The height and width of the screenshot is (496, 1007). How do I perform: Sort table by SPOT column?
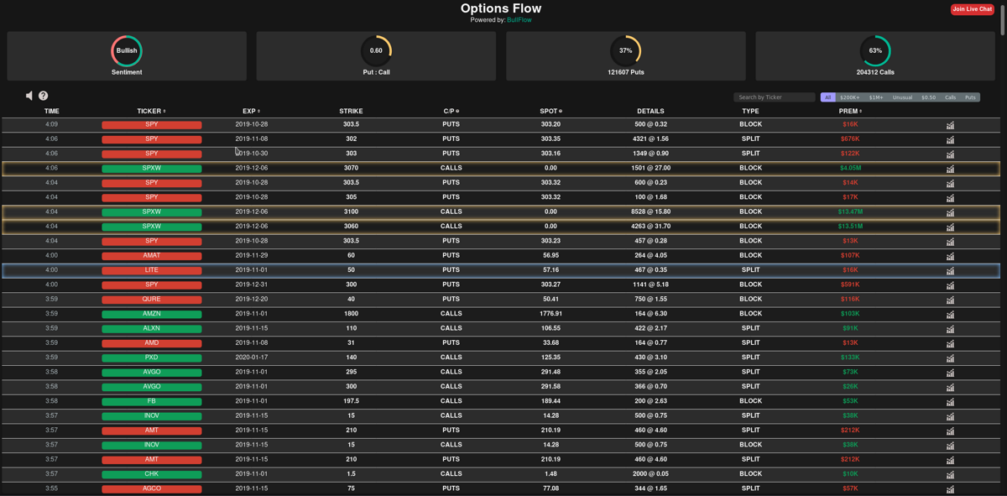[550, 111]
